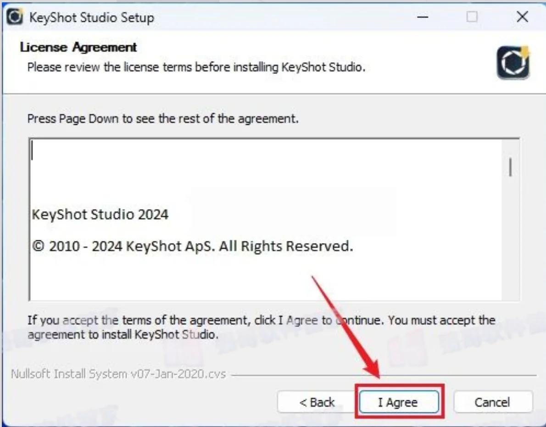Screen dimensions: 546x427
Task: Click the KeyShot logo in header area
Action: tap(513, 62)
